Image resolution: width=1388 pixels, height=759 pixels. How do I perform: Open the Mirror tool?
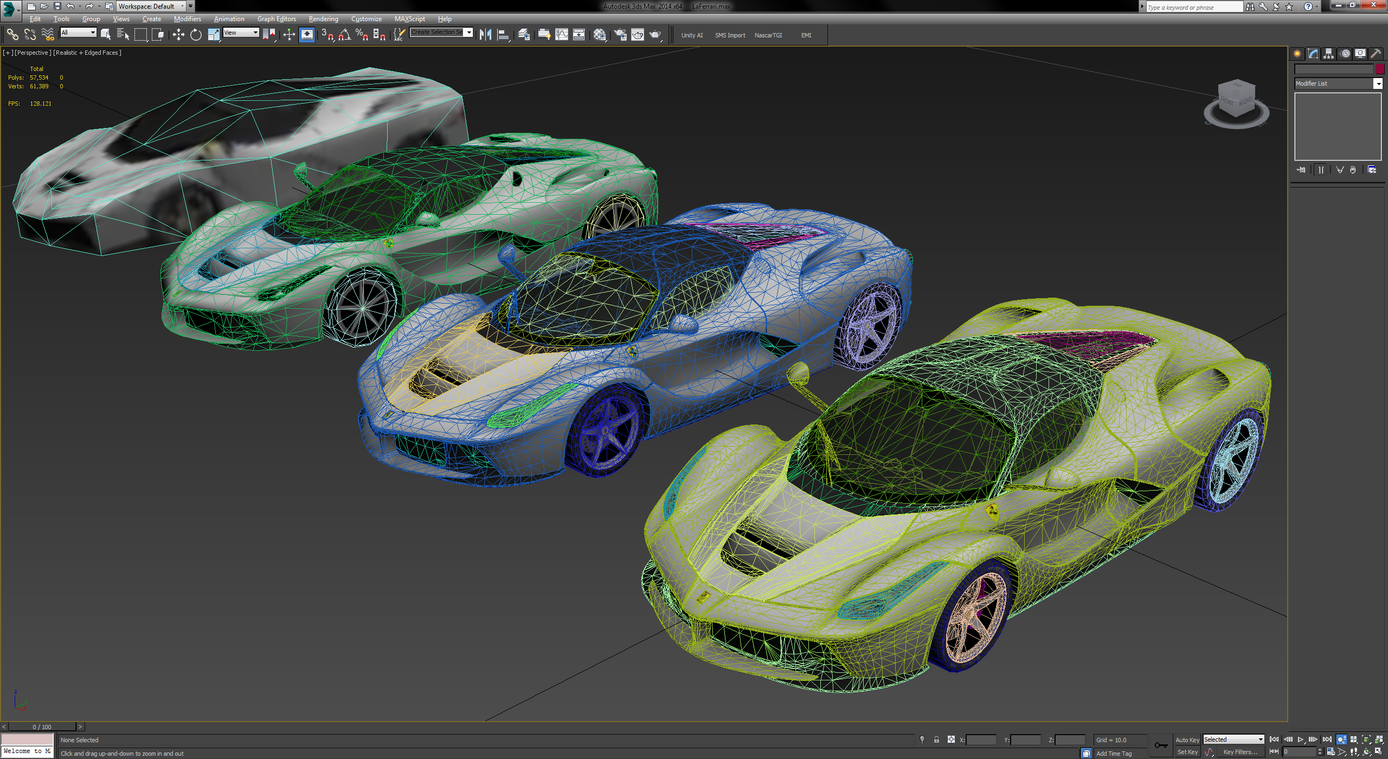click(486, 34)
